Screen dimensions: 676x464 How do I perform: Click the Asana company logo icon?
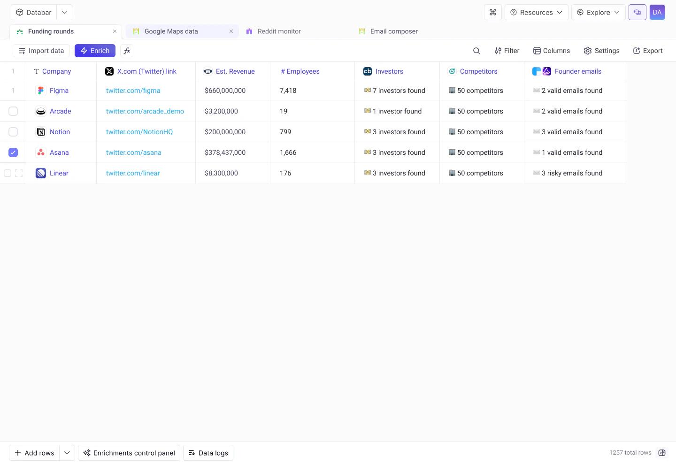click(41, 152)
